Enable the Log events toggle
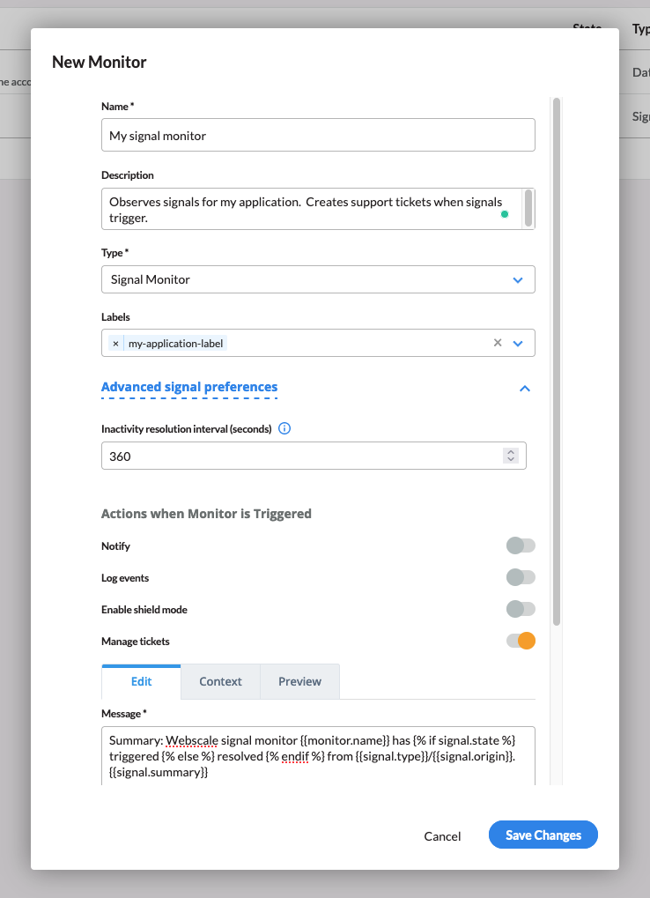The width and height of the screenshot is (650, 898). click(x=520, y=578)
